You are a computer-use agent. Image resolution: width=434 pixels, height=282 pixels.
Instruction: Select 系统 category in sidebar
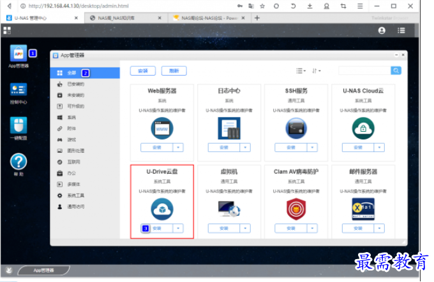click(85, 118)
